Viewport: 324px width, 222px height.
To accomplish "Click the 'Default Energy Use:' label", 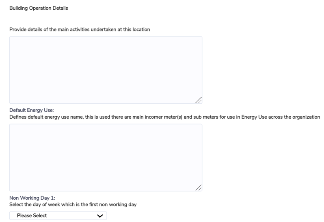I will (31, 110).
